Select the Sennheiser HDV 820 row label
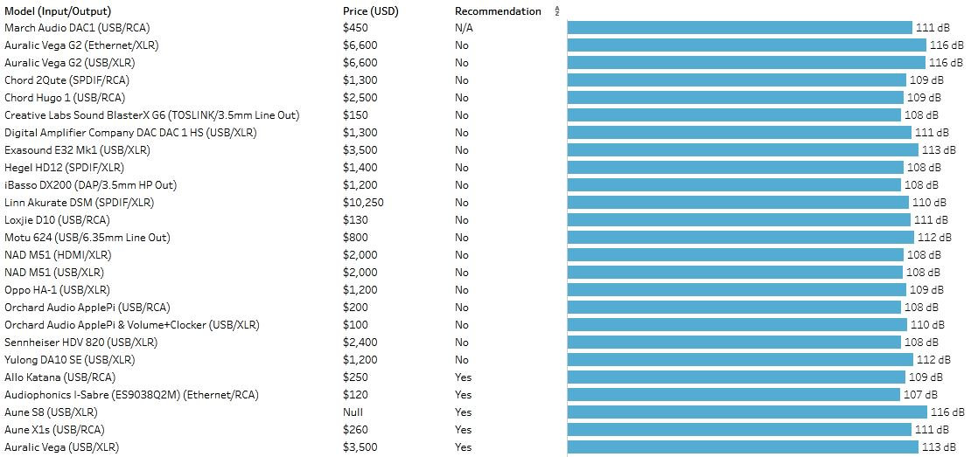The height and width of the screenshot is (457, 971). tap(80, 343)
